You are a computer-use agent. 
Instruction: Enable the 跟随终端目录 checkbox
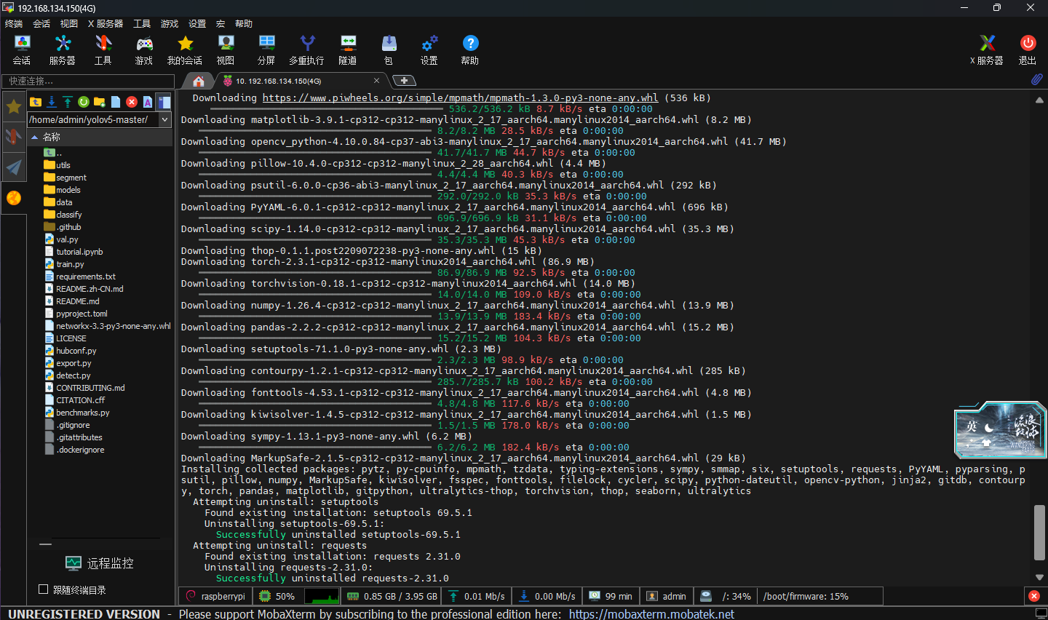[44, 589]
